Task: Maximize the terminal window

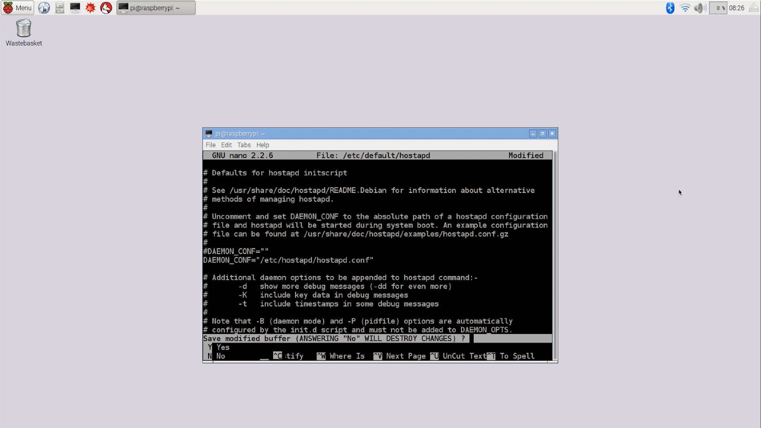Action: coord(543,134)
